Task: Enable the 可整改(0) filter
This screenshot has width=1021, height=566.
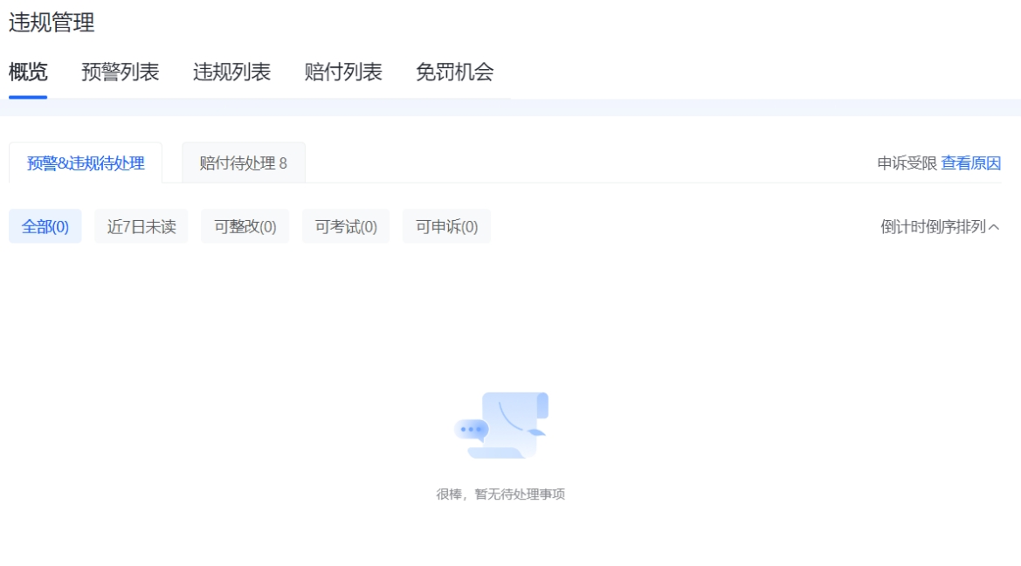Action: [x=245, y=227]
